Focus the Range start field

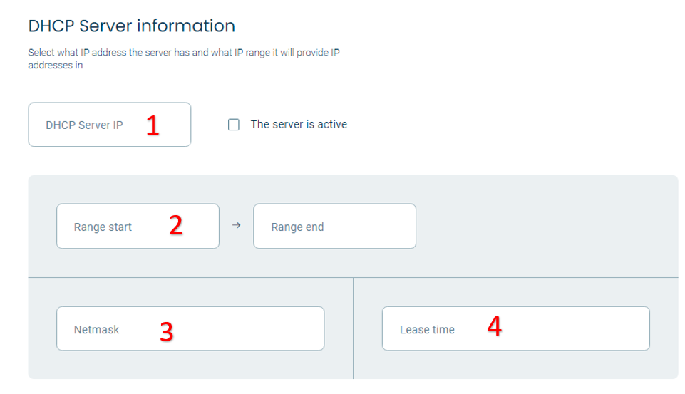[138, 227]
